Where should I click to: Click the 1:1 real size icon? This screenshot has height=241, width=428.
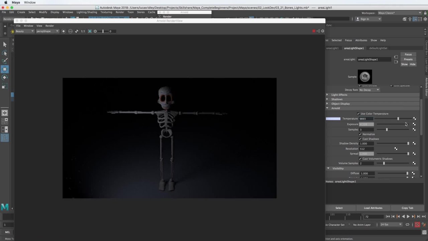83,31
